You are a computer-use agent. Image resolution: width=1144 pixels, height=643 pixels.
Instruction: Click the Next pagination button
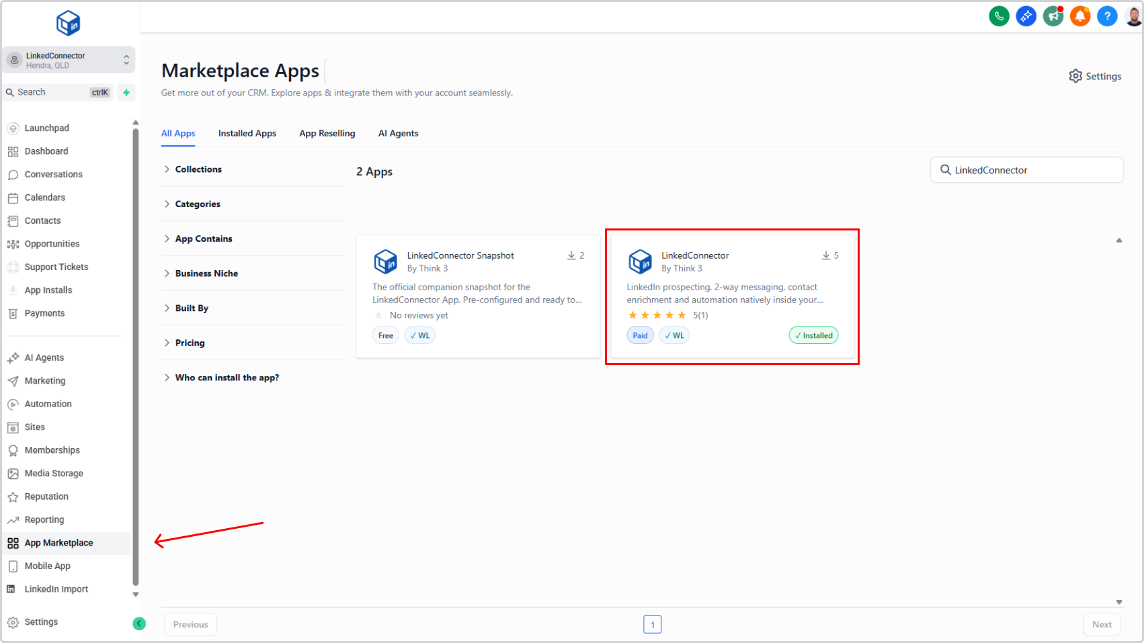click(1101, 624)
